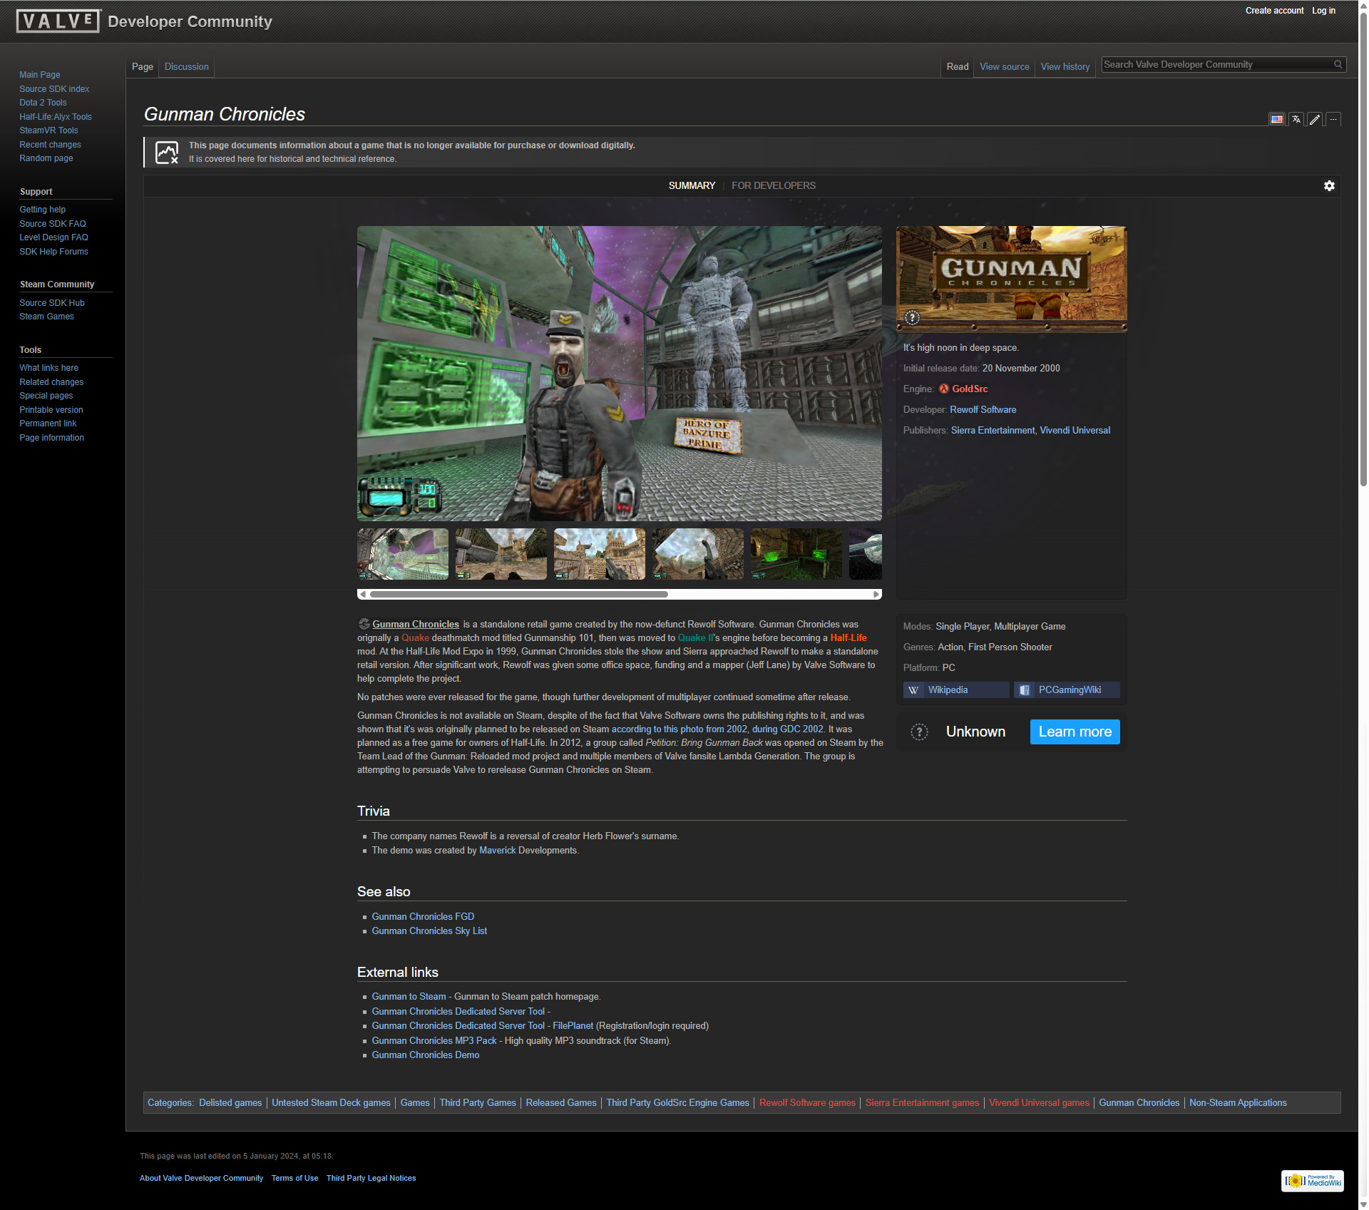The height and width of the screenshot is (1210, 1369).
Task: Click the Learn more button
Action: coord(1075,732)
